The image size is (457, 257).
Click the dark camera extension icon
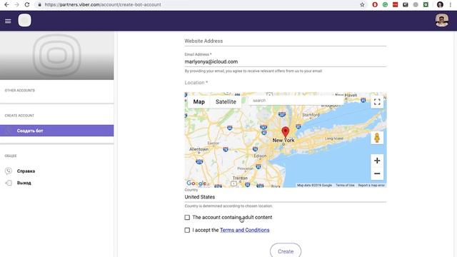[406, 5]
